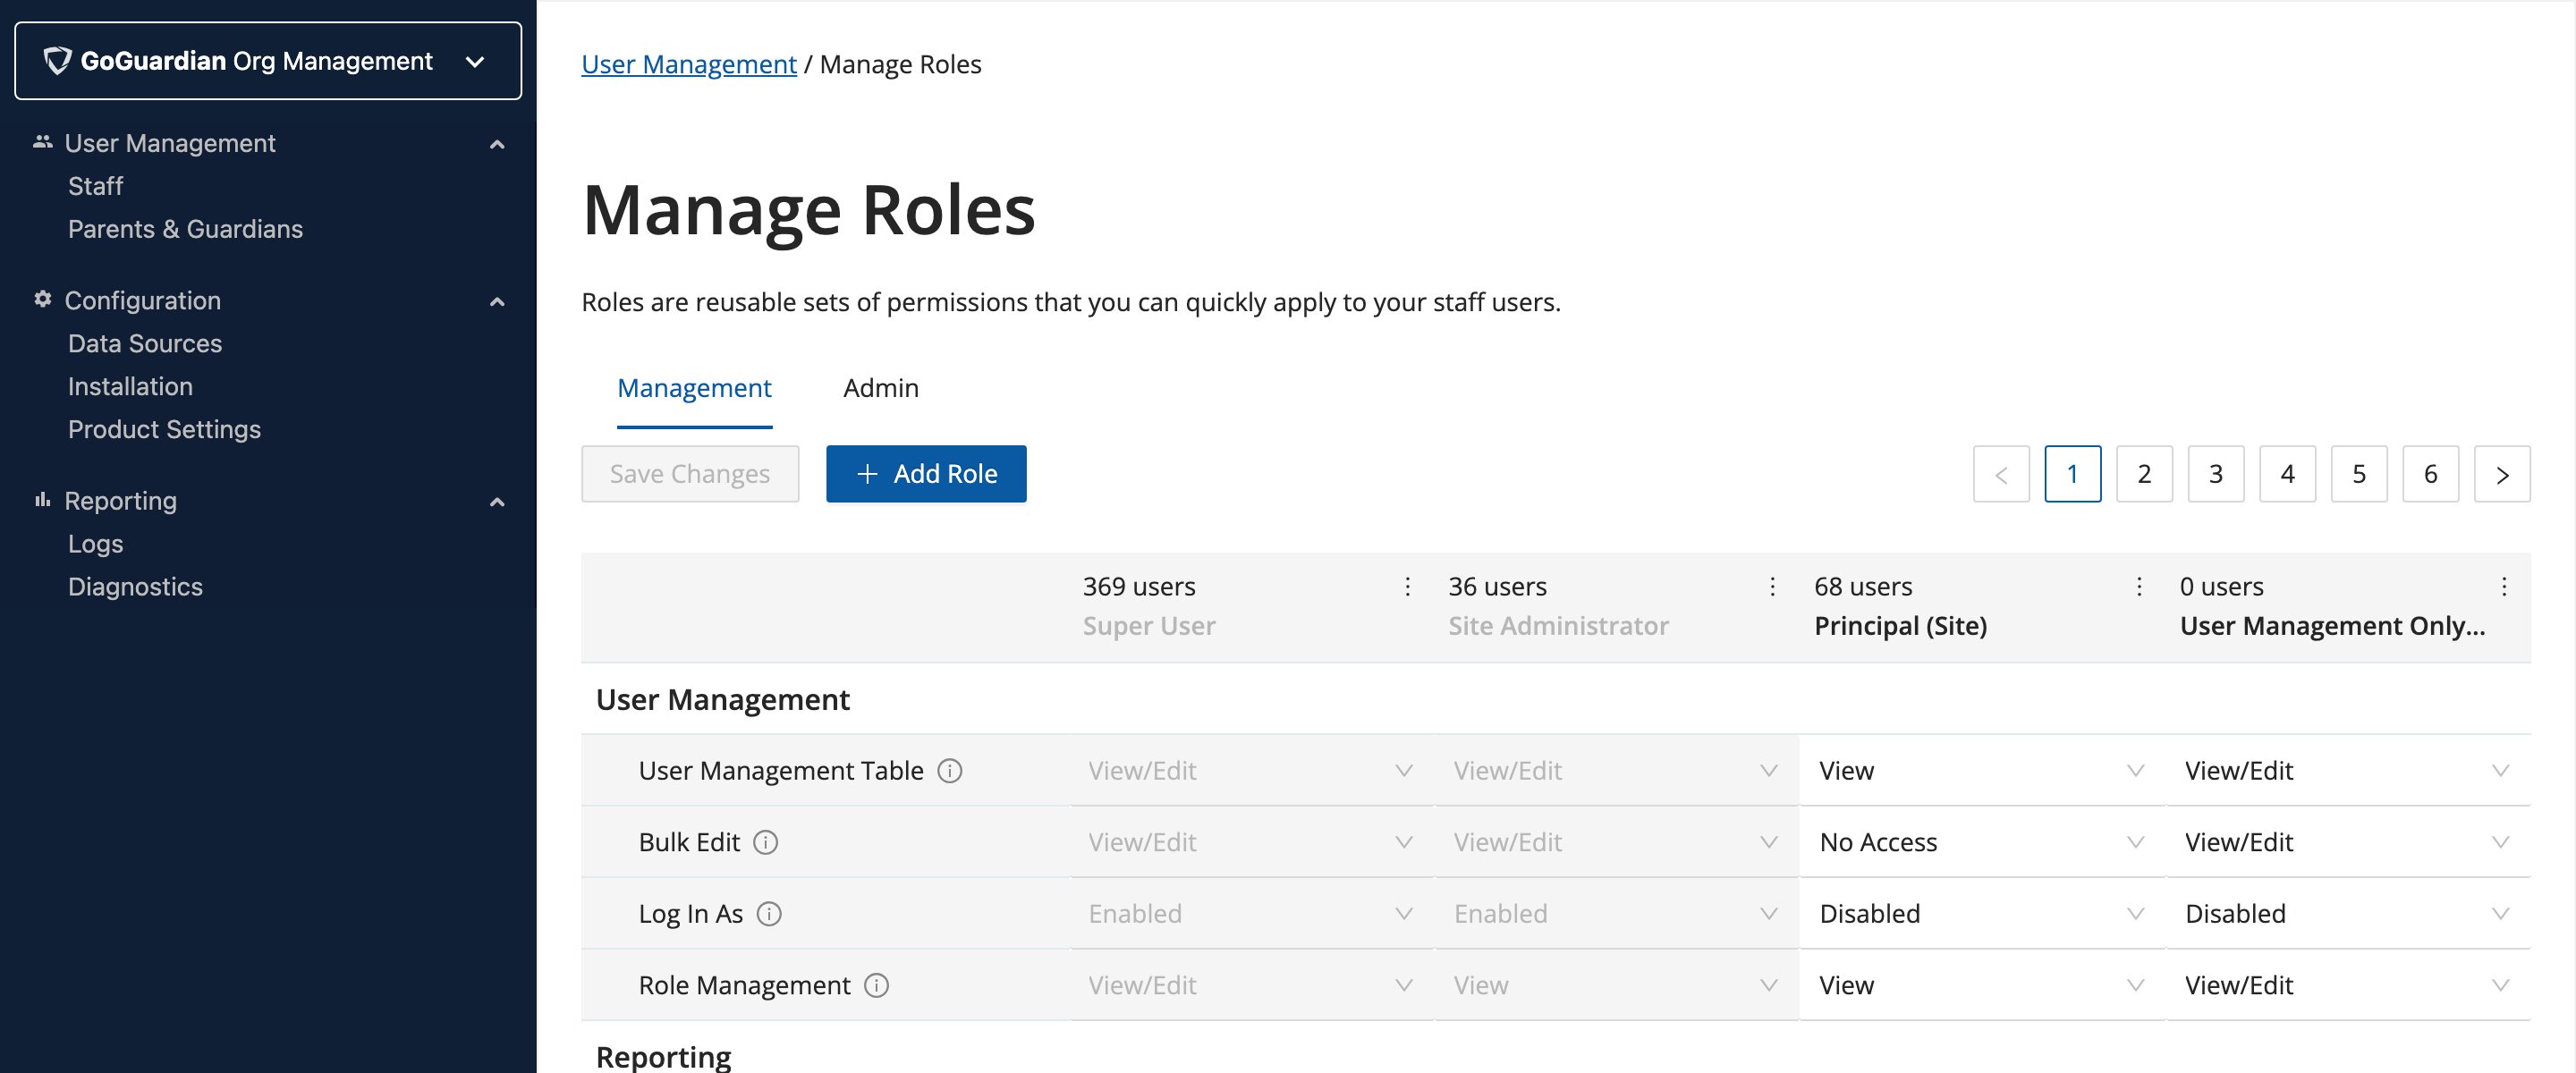The width and height of the screenshot is (2576, 1073).
Task: Collapse the Configuration sidebar section
Action: tap(497, 301)
